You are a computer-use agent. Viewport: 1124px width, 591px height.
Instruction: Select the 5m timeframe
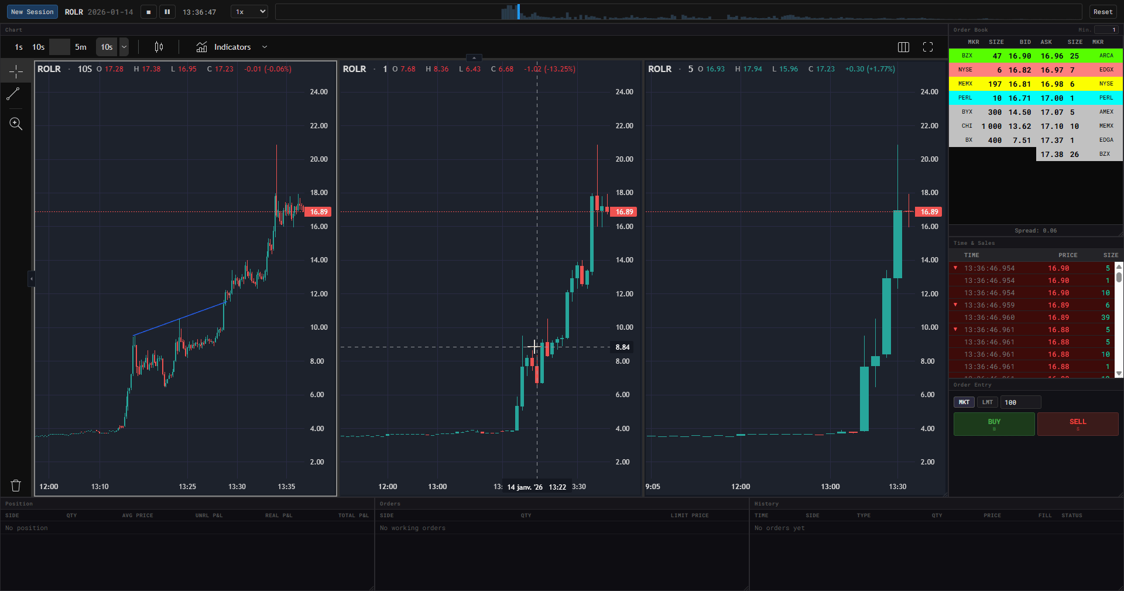pyautogui.click(x=80, y=47)
